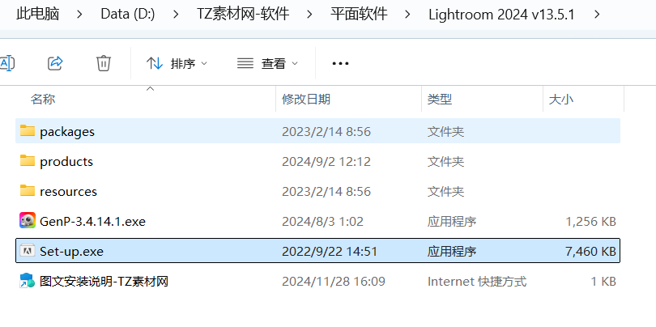656x327 pixels.
Task: Open the 排序 sort dropdown
Action: click(x=177, y=64)
